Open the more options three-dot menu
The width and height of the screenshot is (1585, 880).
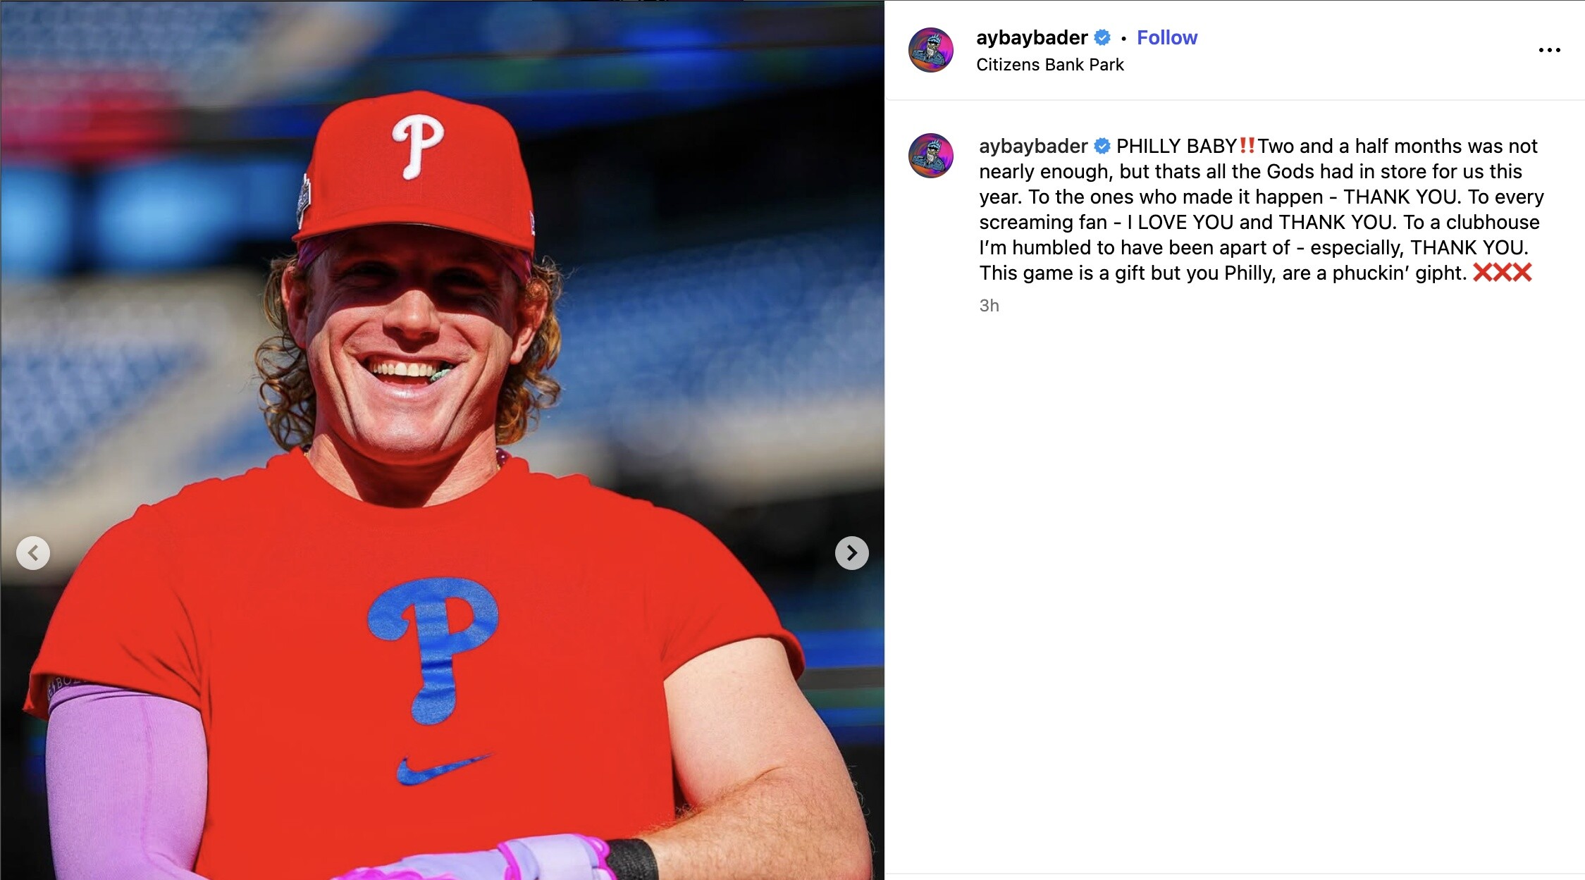point(1549,50)
